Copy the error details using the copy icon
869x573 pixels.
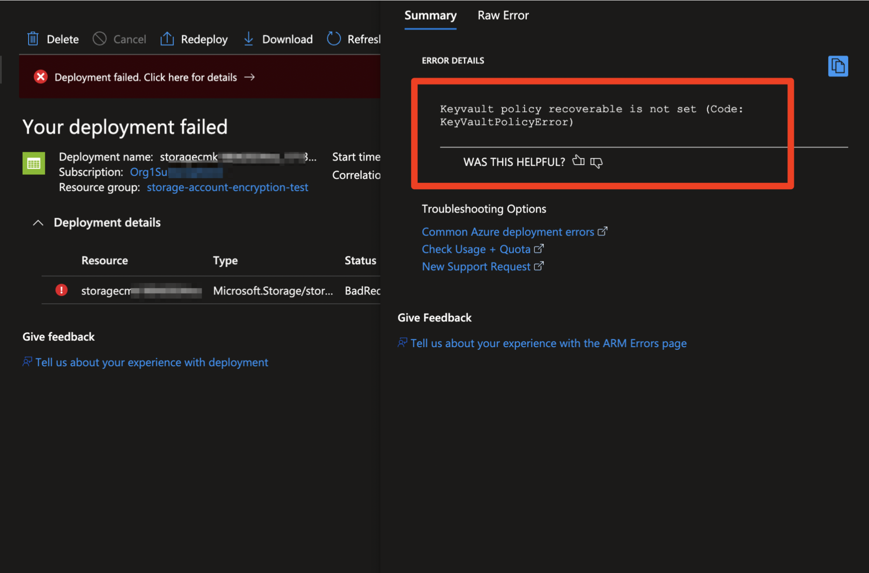click(839, 66)
